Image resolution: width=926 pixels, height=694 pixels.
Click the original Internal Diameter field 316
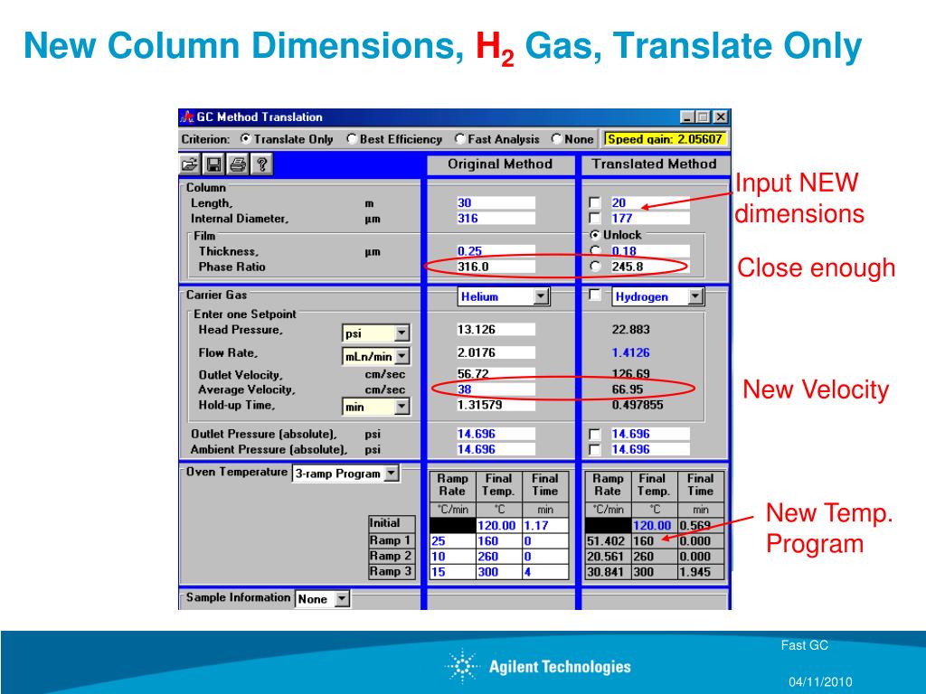coord(496,219)
